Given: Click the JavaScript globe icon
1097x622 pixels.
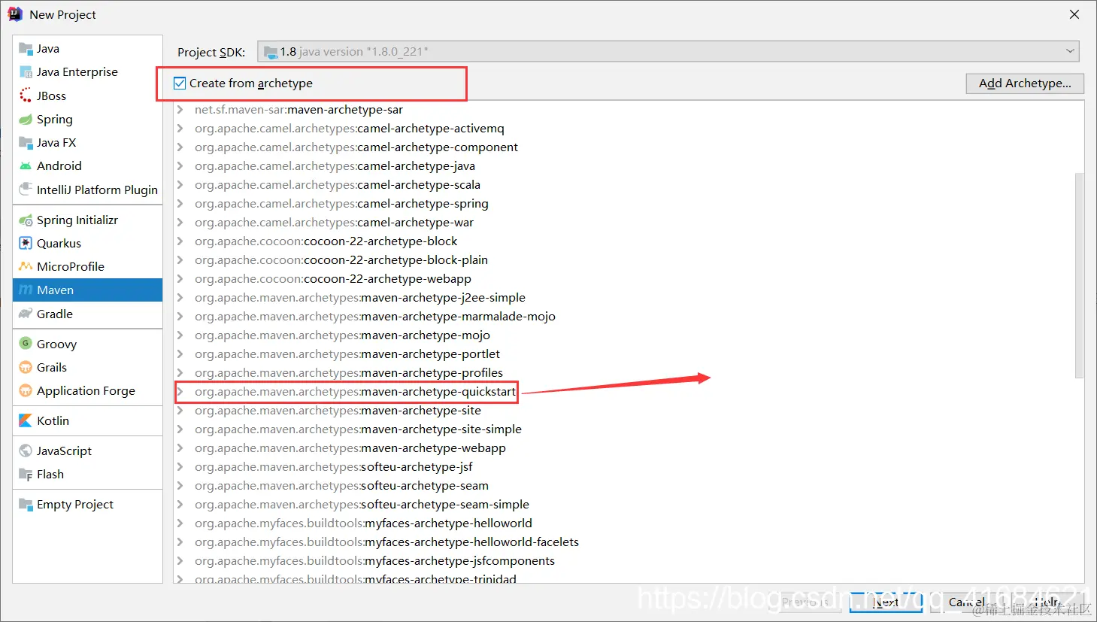Looking at the screenshot, I should [26, 451].
